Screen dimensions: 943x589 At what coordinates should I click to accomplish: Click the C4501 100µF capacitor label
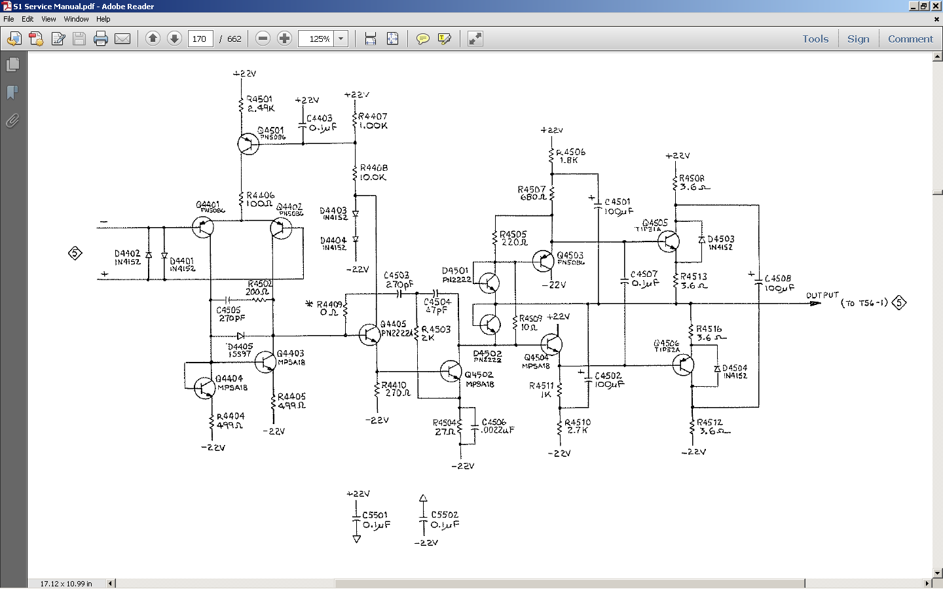point(618,207)
